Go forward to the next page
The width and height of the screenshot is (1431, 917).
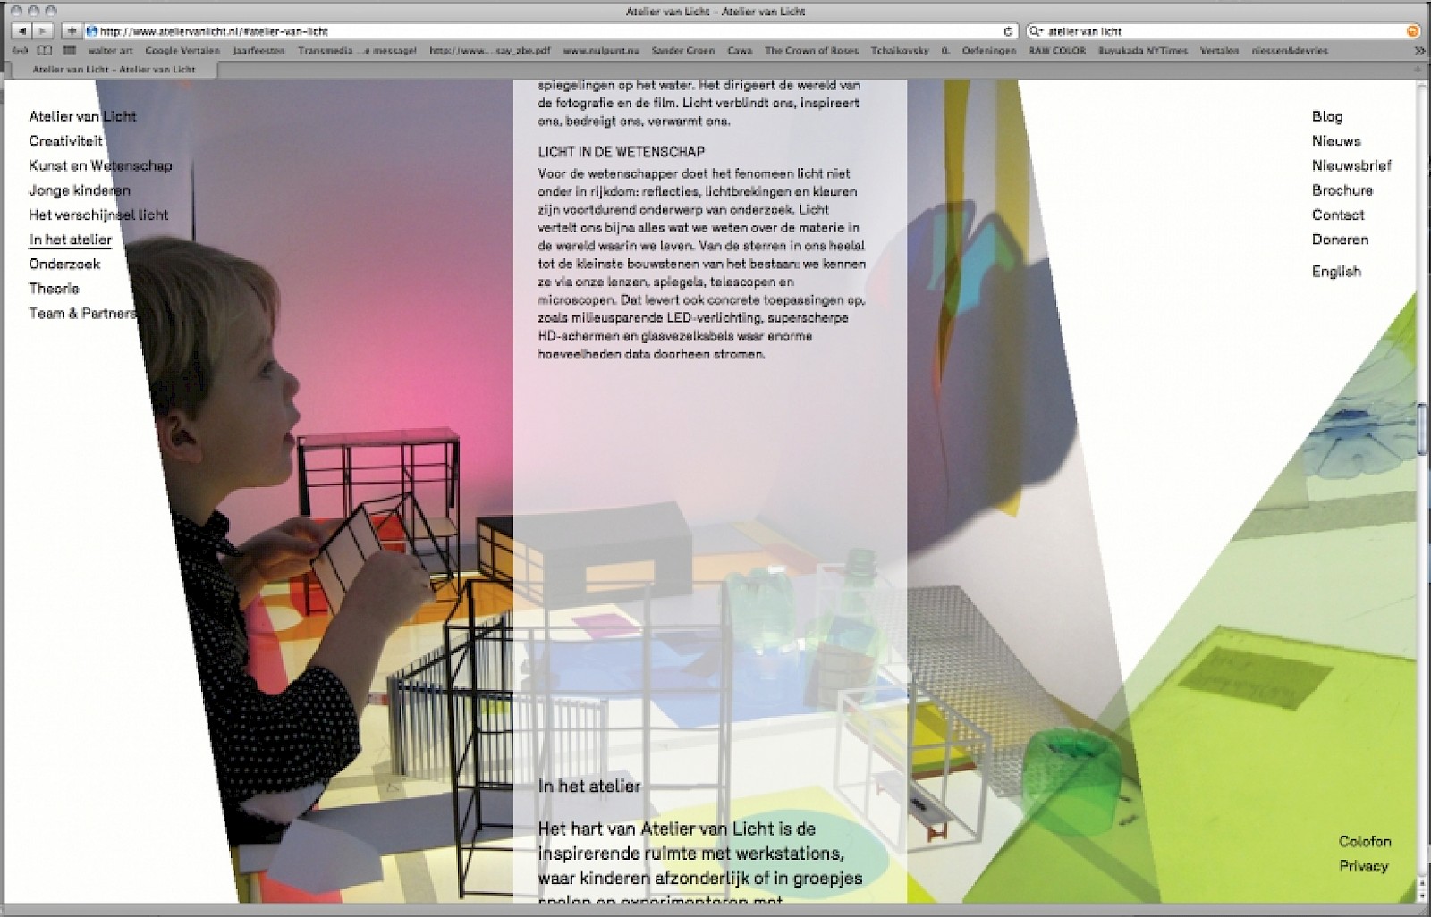tap(42, 31)
